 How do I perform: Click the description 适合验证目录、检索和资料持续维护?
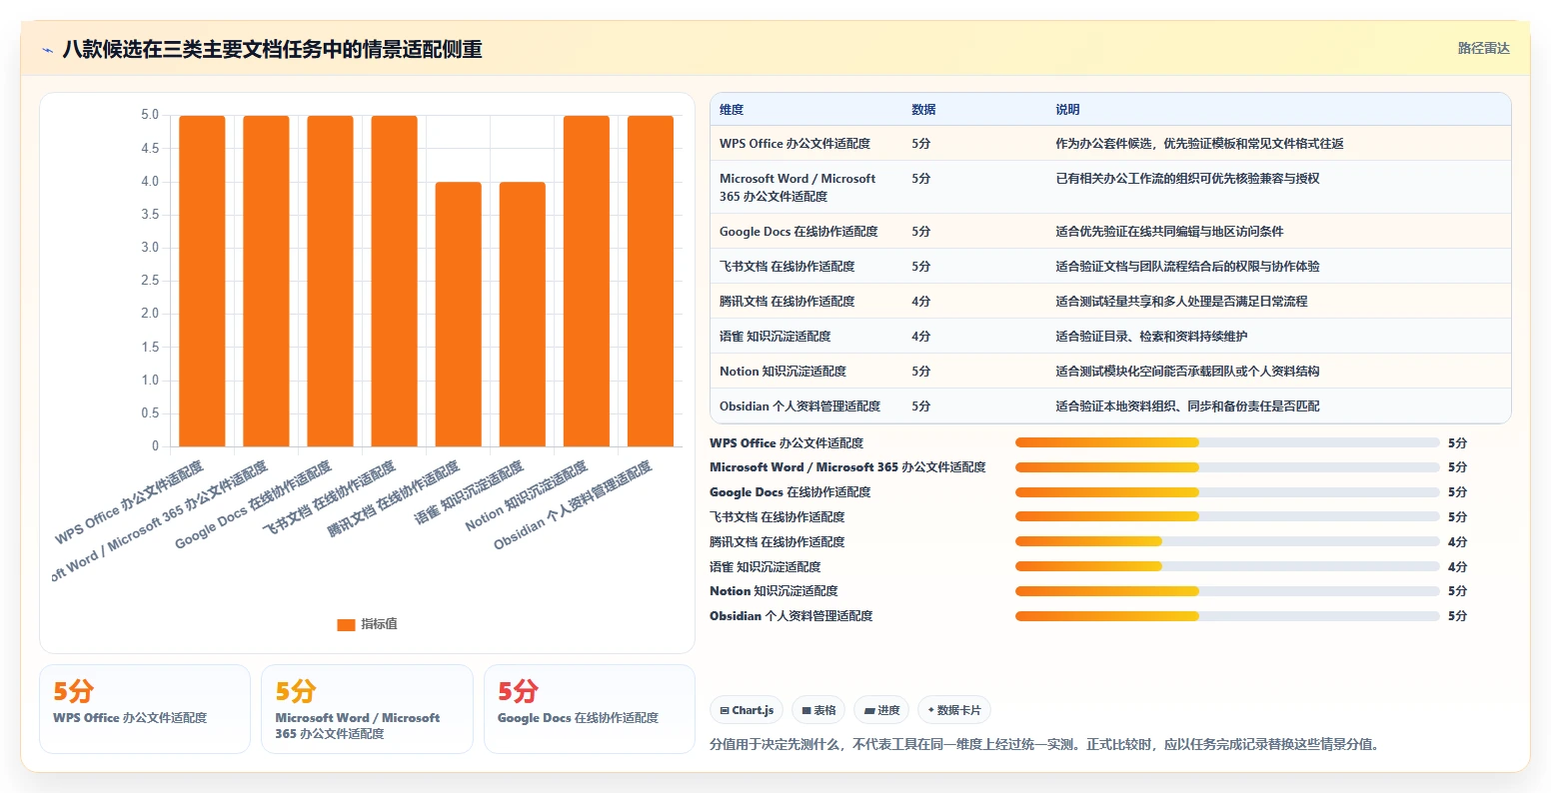tap(1151, 337)
